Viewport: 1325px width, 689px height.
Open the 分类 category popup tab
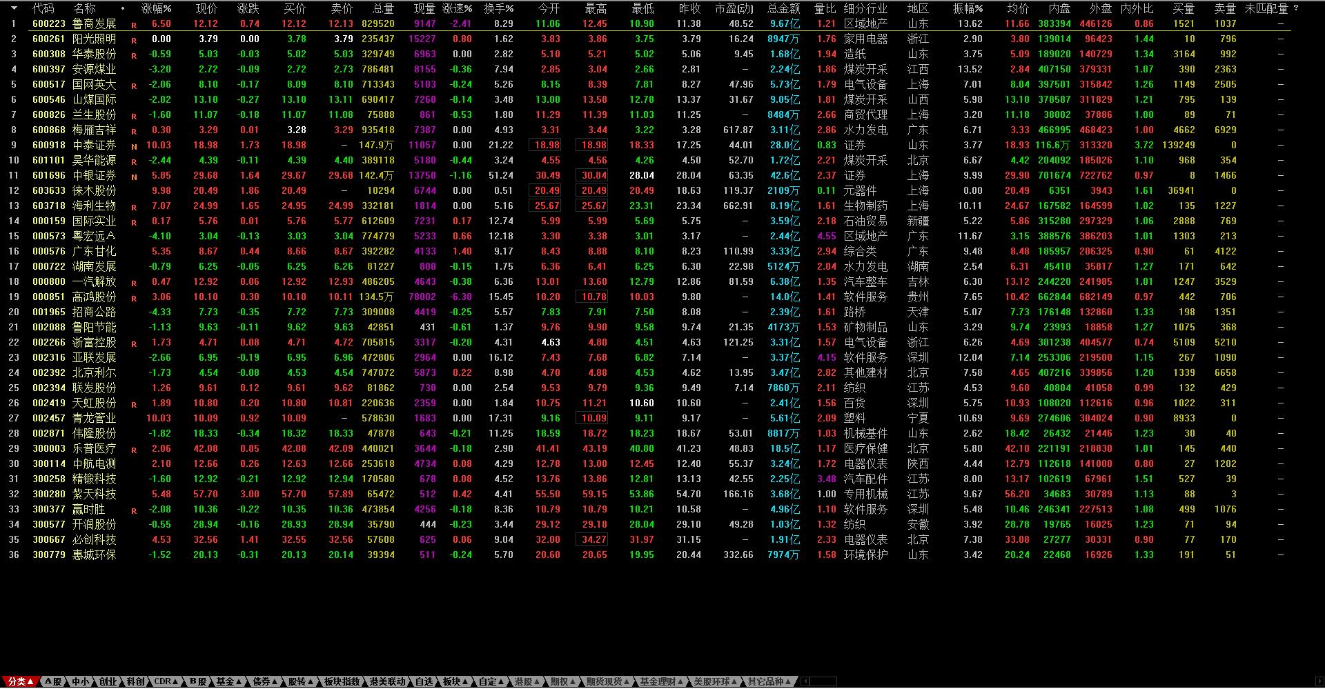click(x=19, y=681)
